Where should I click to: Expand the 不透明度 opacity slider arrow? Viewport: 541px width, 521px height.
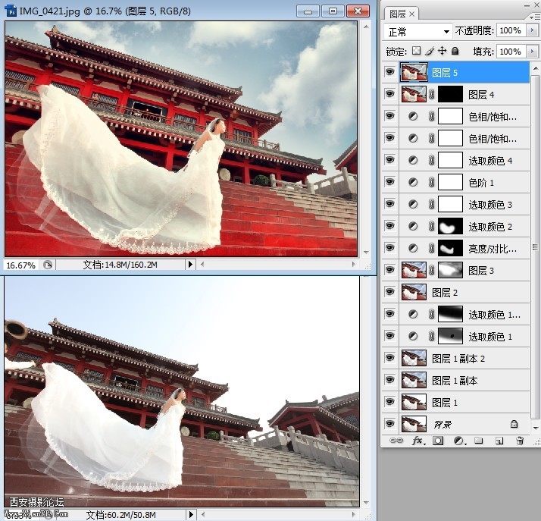coord(532,31)
